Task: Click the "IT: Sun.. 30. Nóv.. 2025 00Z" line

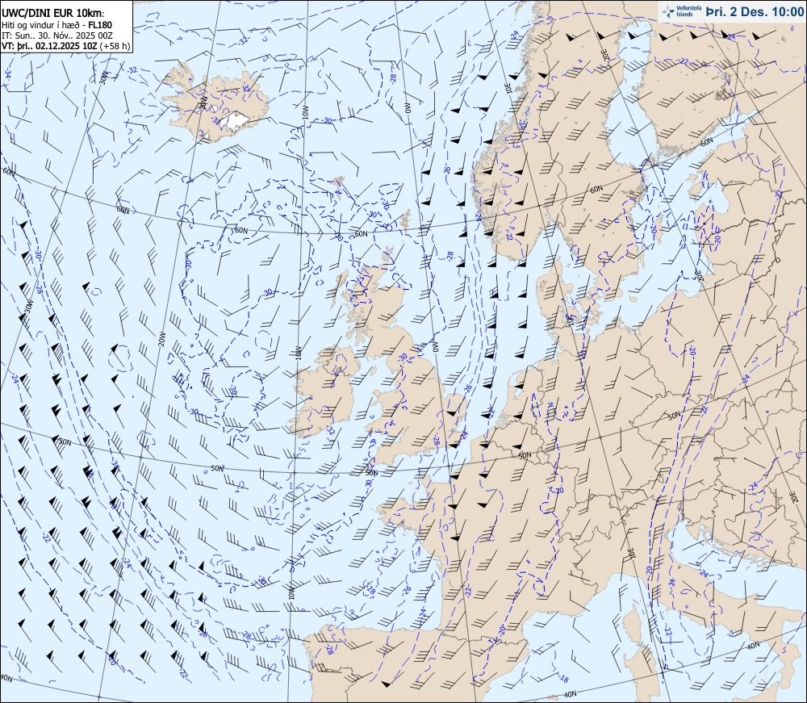Action: [x=56, y=35]
